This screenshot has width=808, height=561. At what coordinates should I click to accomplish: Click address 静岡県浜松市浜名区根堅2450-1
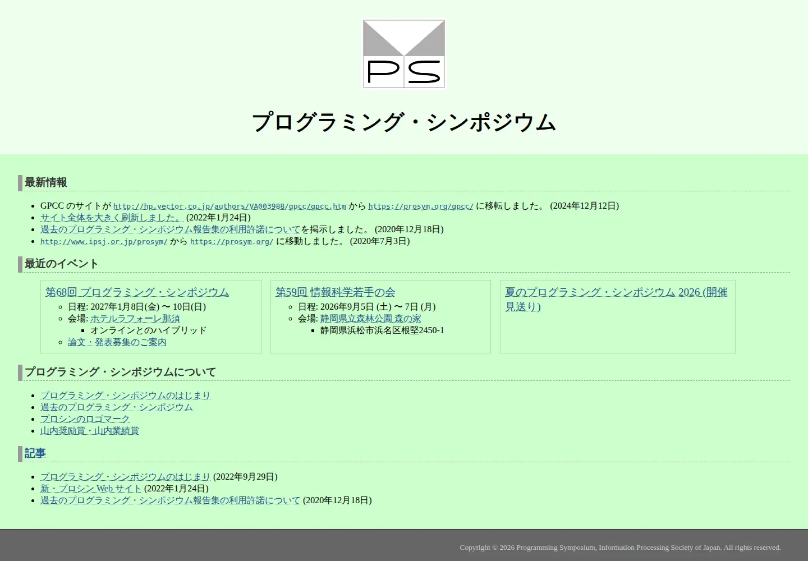(x=382, y=330)
